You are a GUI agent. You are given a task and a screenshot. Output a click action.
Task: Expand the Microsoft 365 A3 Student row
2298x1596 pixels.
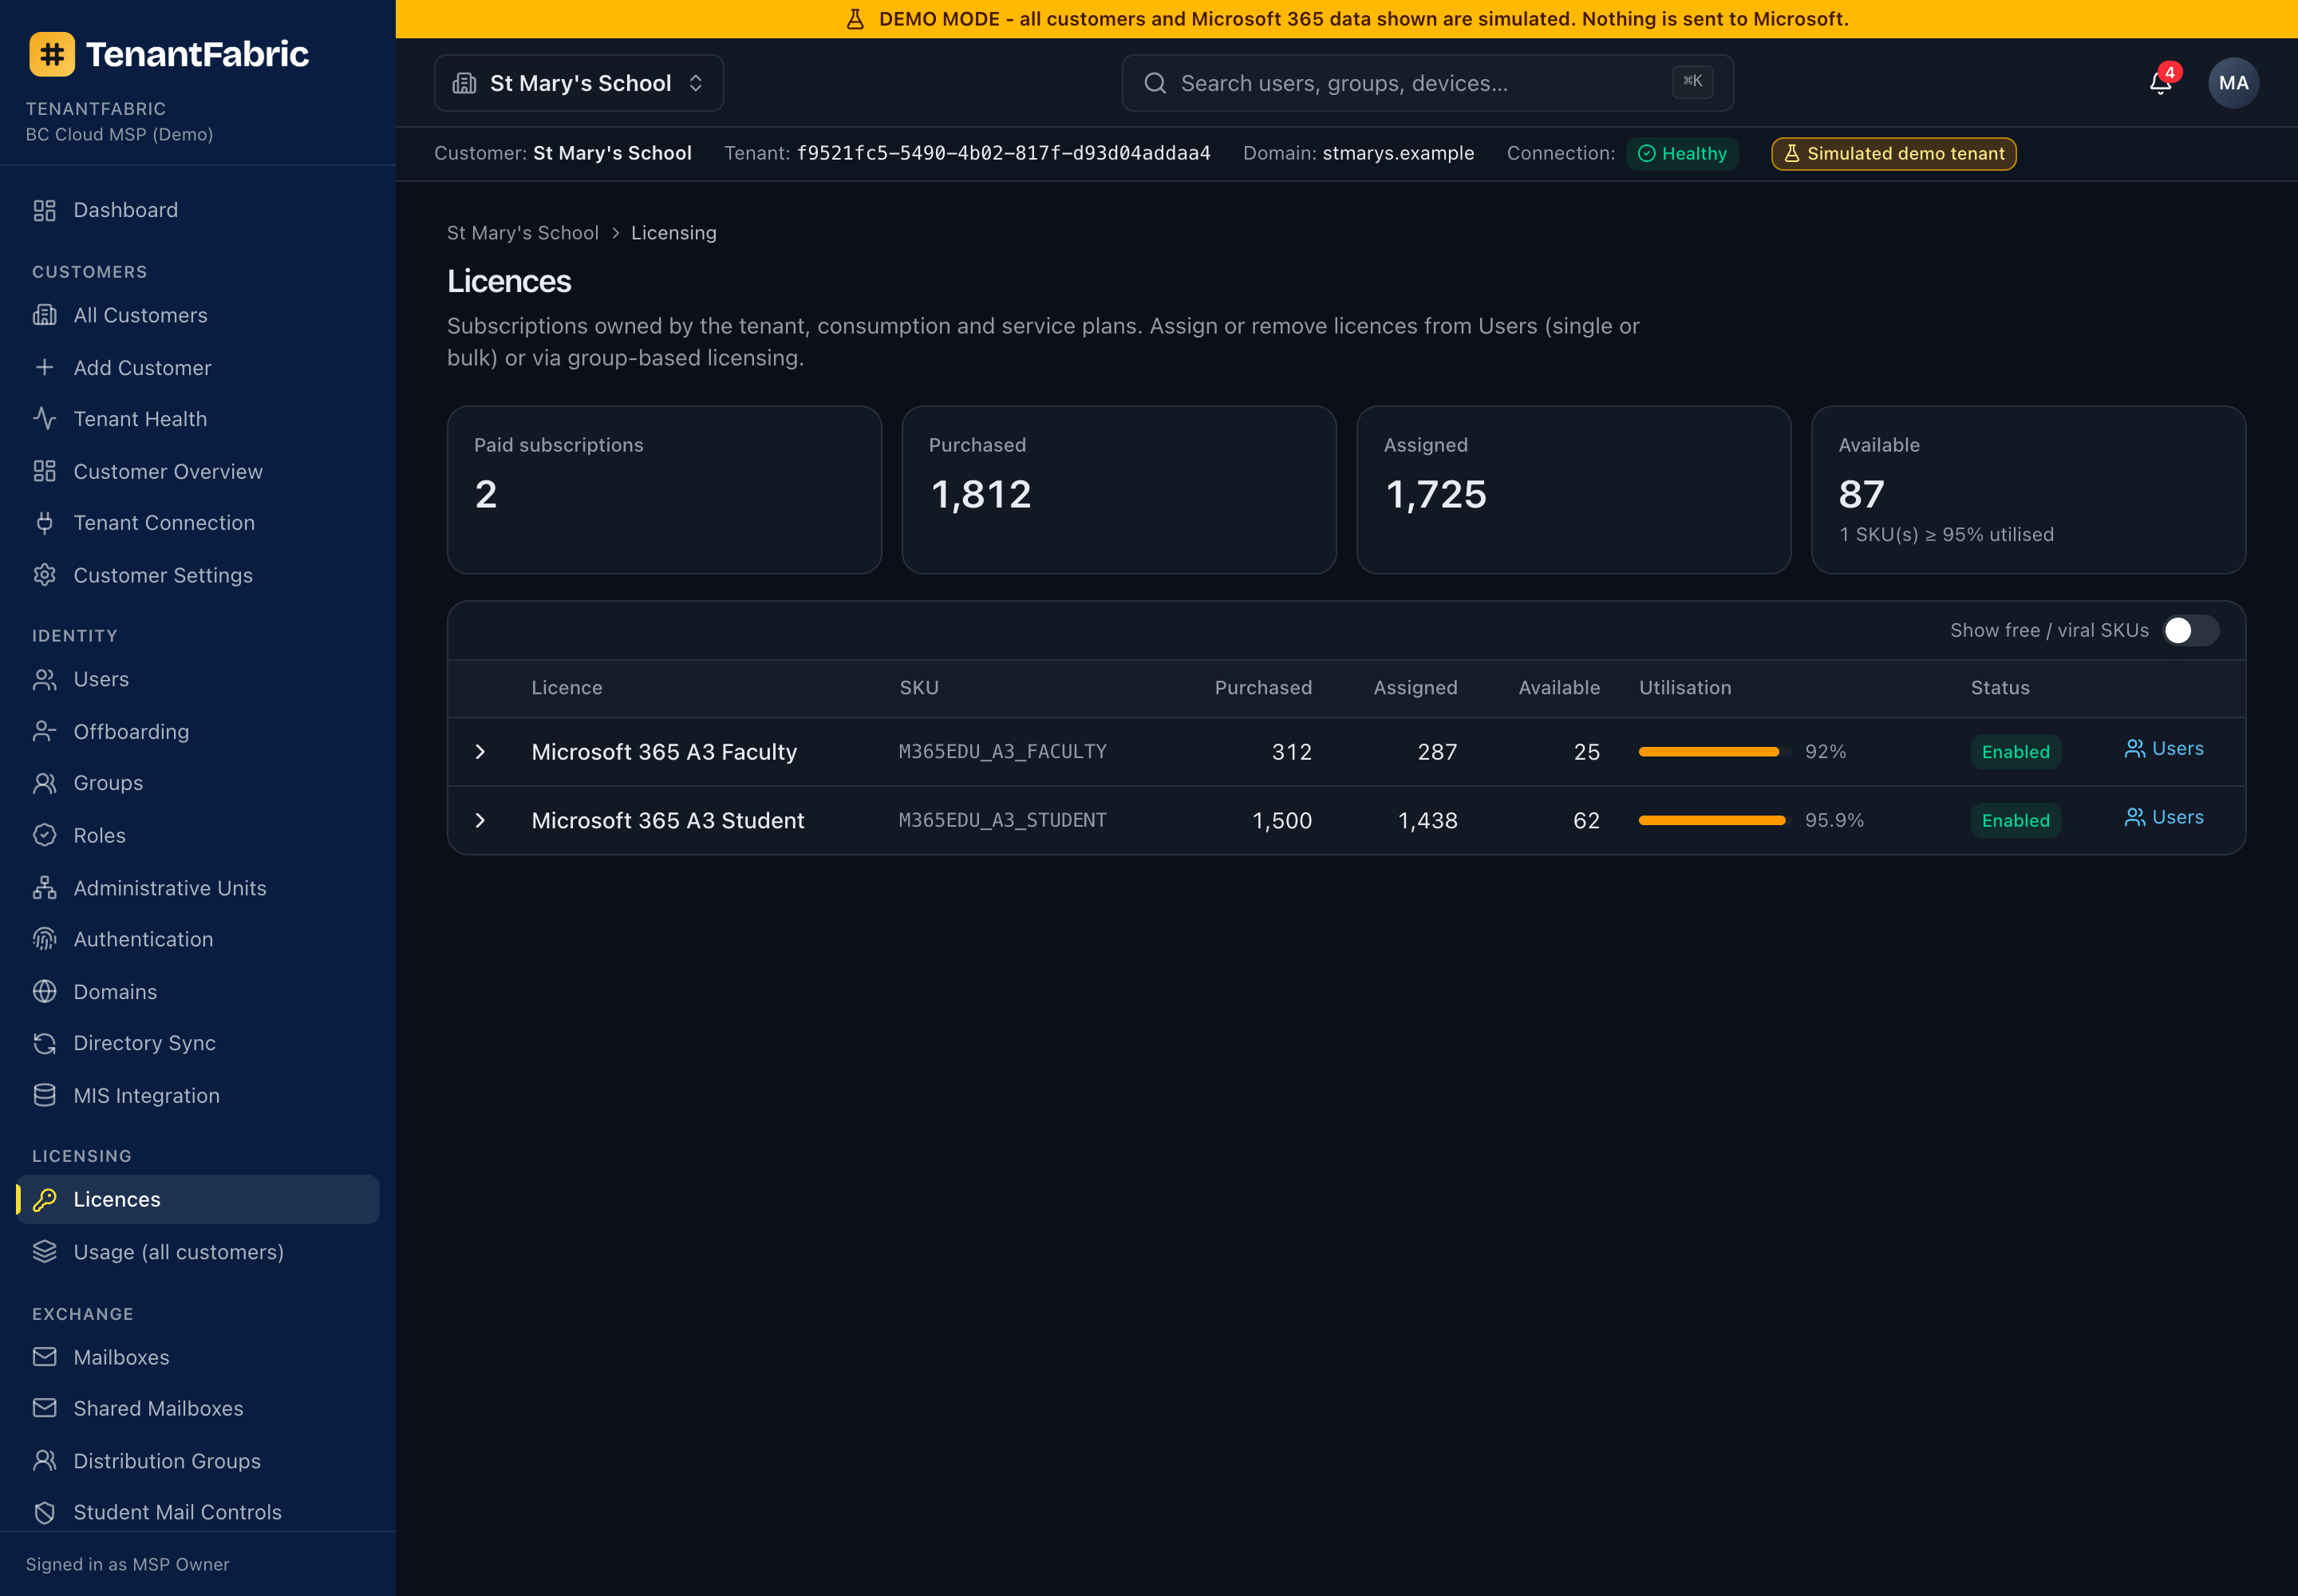pyautogui.click(x=480, y=820)
